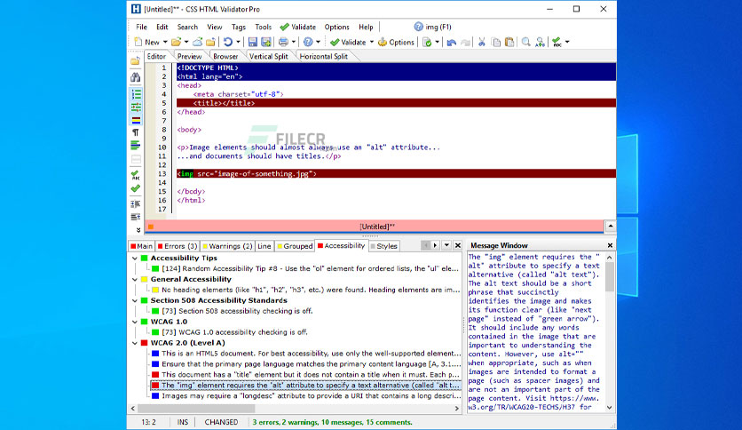Click the binoculars search icon in sidebar
This screenshot has width=742, height=430.
pyautogui.click(x=136, y=76)
